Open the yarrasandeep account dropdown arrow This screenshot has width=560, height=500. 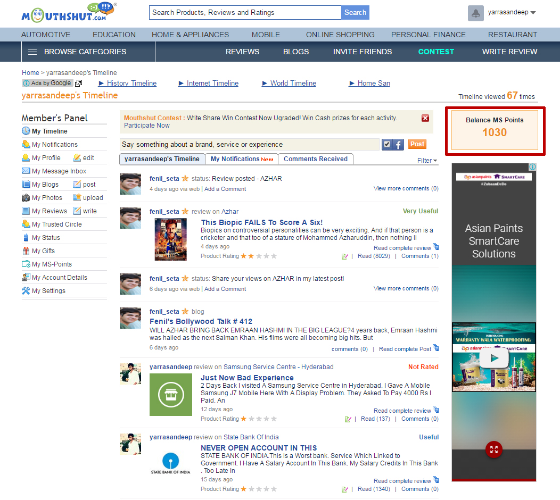(x=533, y=13)
